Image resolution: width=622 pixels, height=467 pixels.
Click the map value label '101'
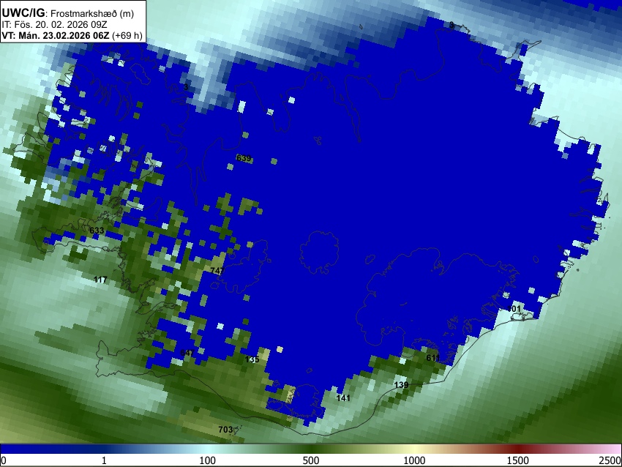coord(514,309)
